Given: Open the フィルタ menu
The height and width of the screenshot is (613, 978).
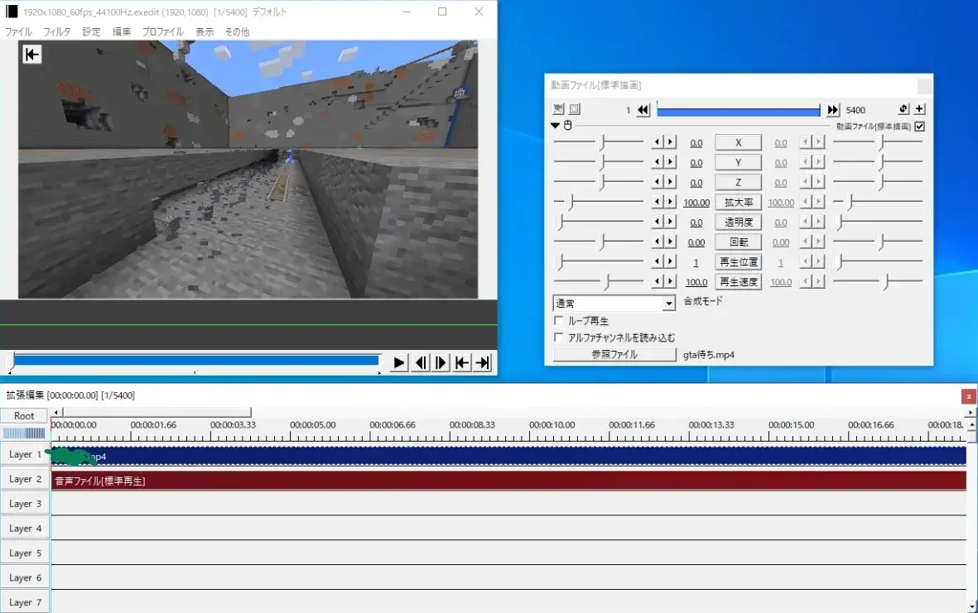Looking at the screenshot, I should pyautogui.click(x=57, y=31).
